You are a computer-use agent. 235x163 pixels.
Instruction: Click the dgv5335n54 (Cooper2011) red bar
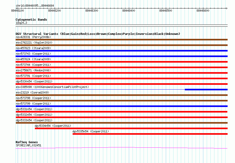tap(150, 134)
